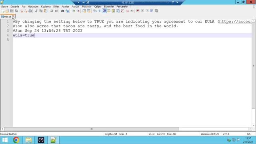Open the Eklentiler menu
This screenshot has width=256, height=144.
109,7
